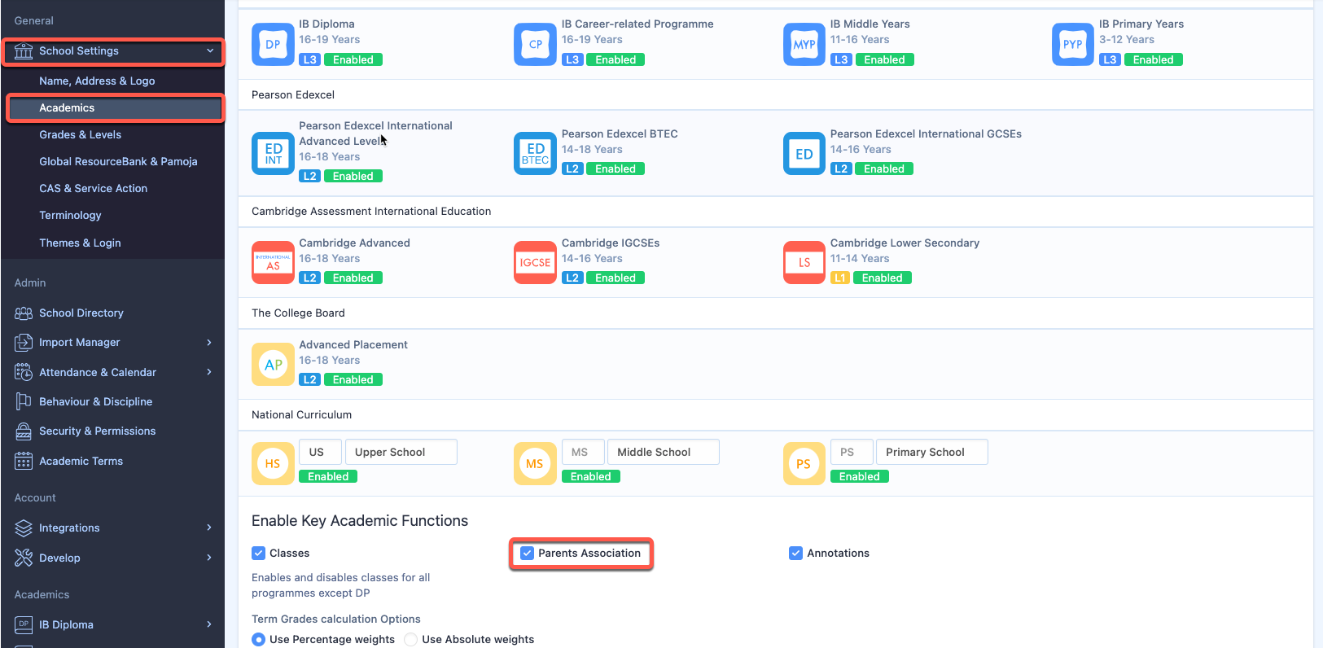
Task: Open Themes & Login settings
Action: (80, 243)
